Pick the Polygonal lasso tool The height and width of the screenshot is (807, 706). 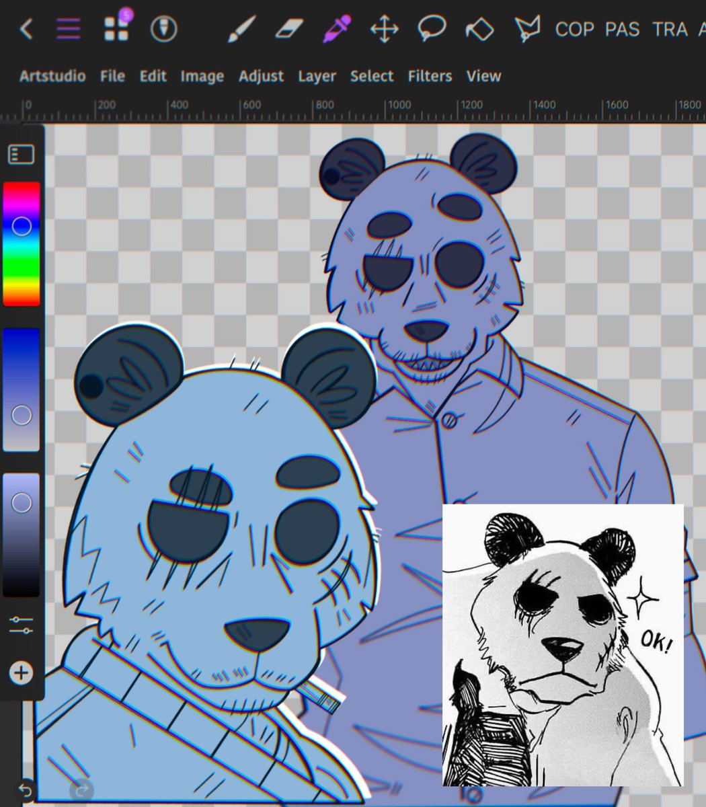(528, 27)
